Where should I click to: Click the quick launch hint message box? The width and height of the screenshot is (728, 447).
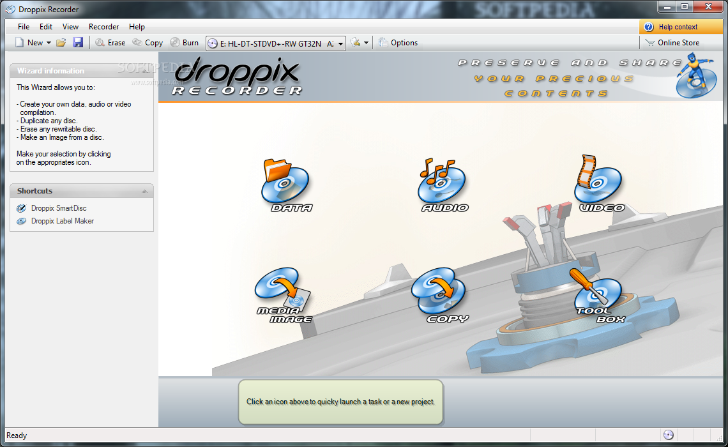coord(341,402)
